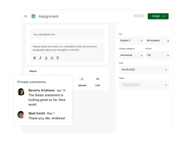
Task: Open the Topic dropdown
Action: tap(145, 85)
